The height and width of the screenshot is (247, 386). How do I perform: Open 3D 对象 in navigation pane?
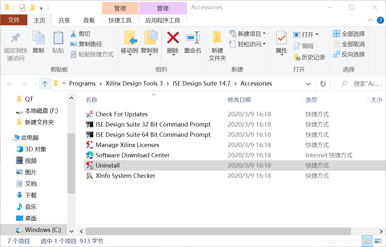(x=31, y=149)
